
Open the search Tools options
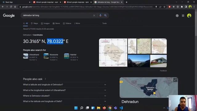pos(104,23)
